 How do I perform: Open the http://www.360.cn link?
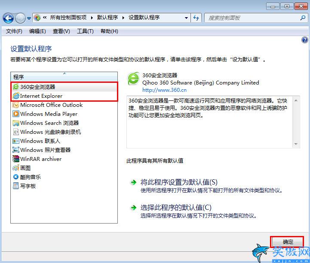[165, 90]
